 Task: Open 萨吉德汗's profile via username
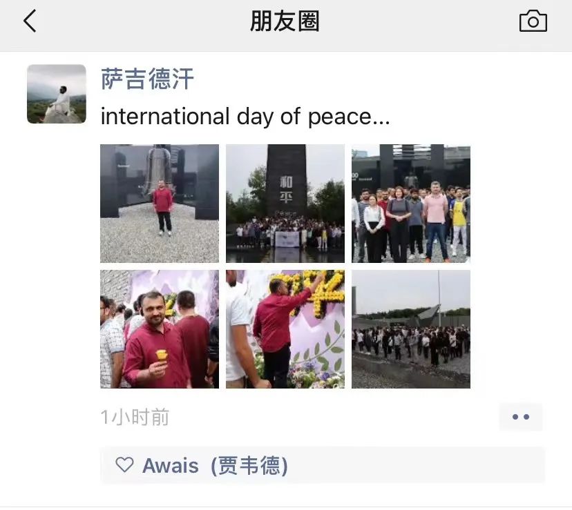click(147, 79)
